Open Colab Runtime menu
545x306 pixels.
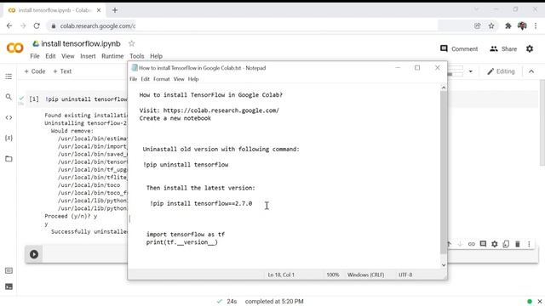[x=112, y=56]
